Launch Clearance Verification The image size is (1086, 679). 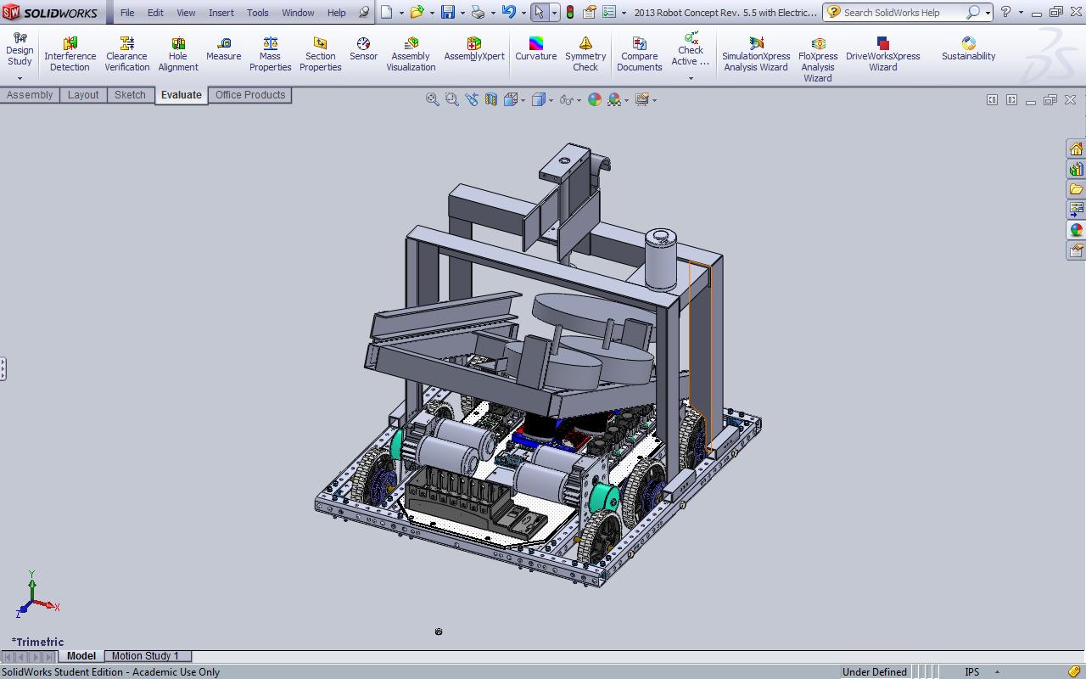[x=127, y=54]
